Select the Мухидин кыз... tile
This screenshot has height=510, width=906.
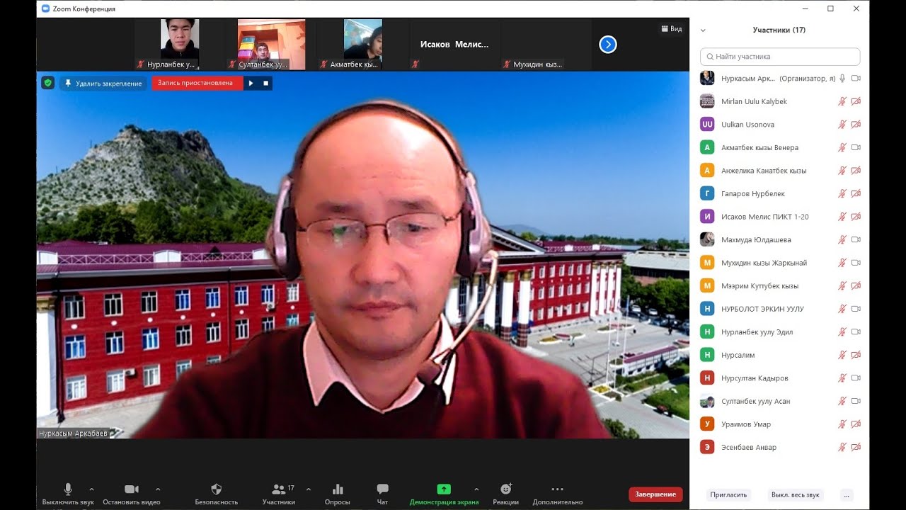click(x=546, y=45)
